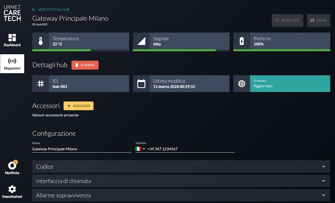This screenshot has height=203, width=335.
Task: Click the calendar icon on Ultima modifica card
Action: click(141, 84)
